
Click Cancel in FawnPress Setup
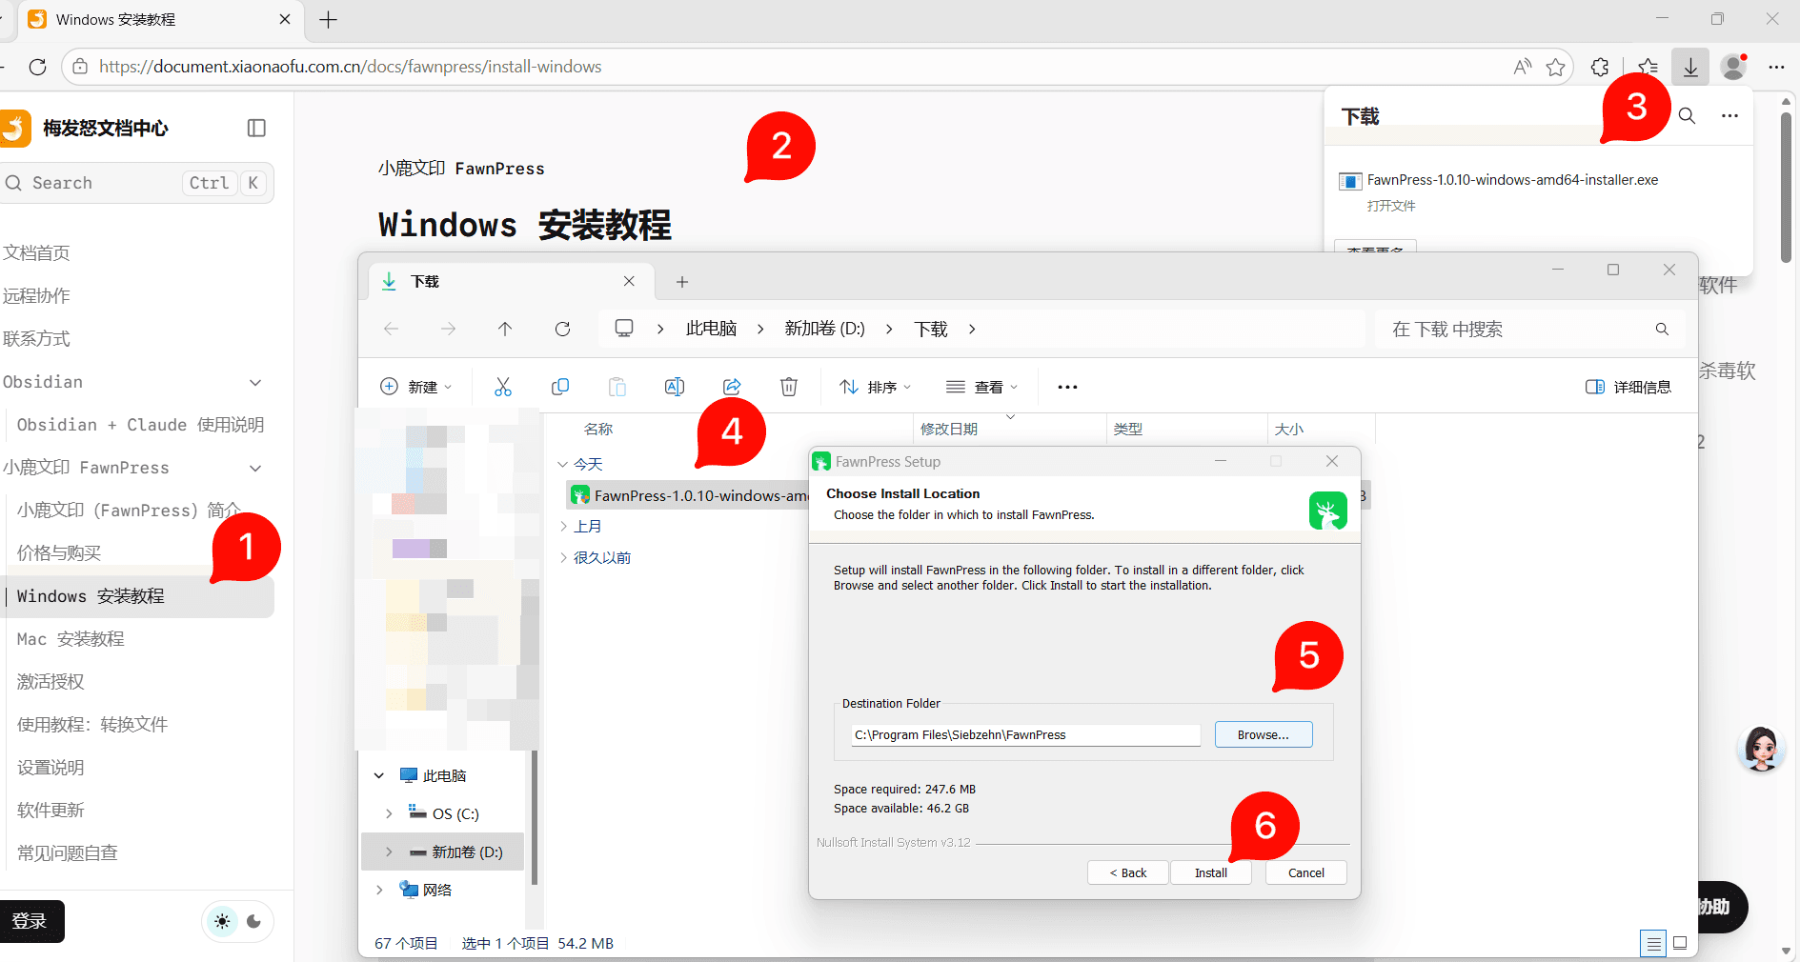click(1306, 872)
